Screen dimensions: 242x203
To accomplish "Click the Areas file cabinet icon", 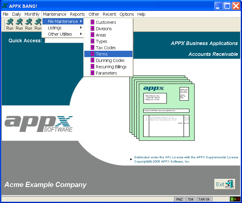I will point(92,35).
